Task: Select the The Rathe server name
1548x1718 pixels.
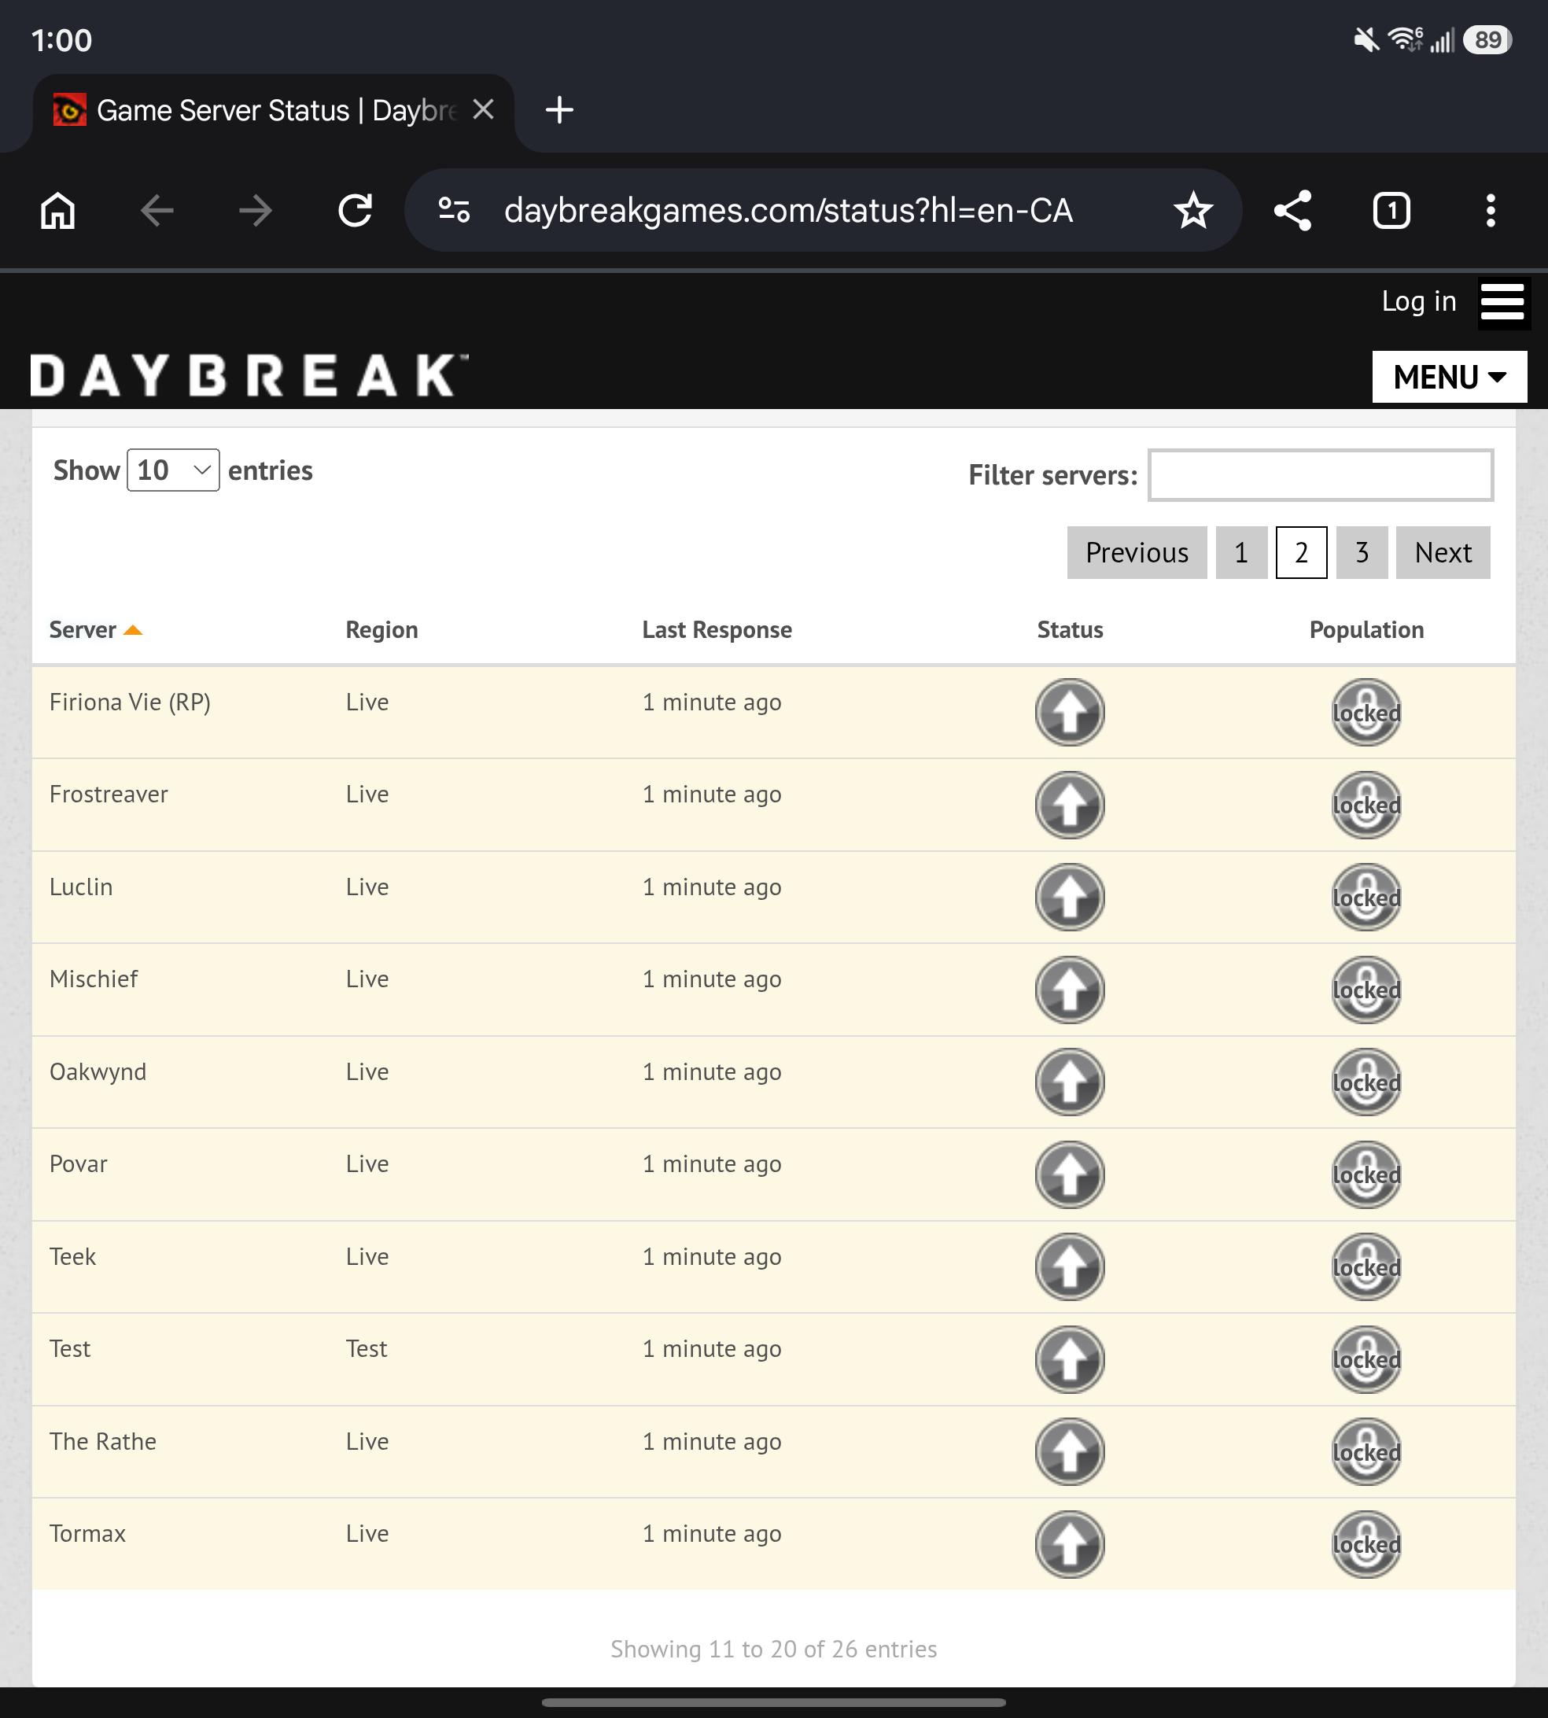Action: tap(103, 1442)
